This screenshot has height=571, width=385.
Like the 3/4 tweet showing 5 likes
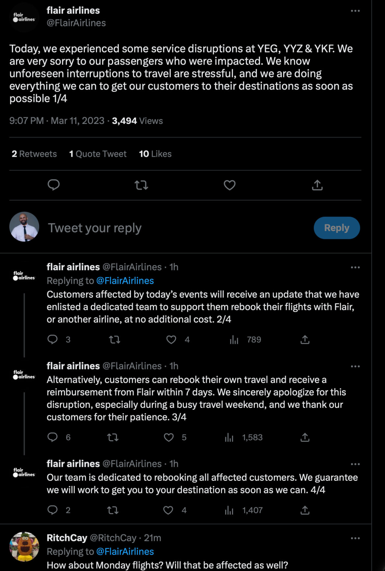pyautogui.click(x=168, y=438)
